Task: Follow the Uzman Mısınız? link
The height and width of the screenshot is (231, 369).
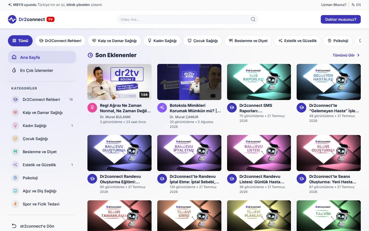Action: [x=334, y=5]
